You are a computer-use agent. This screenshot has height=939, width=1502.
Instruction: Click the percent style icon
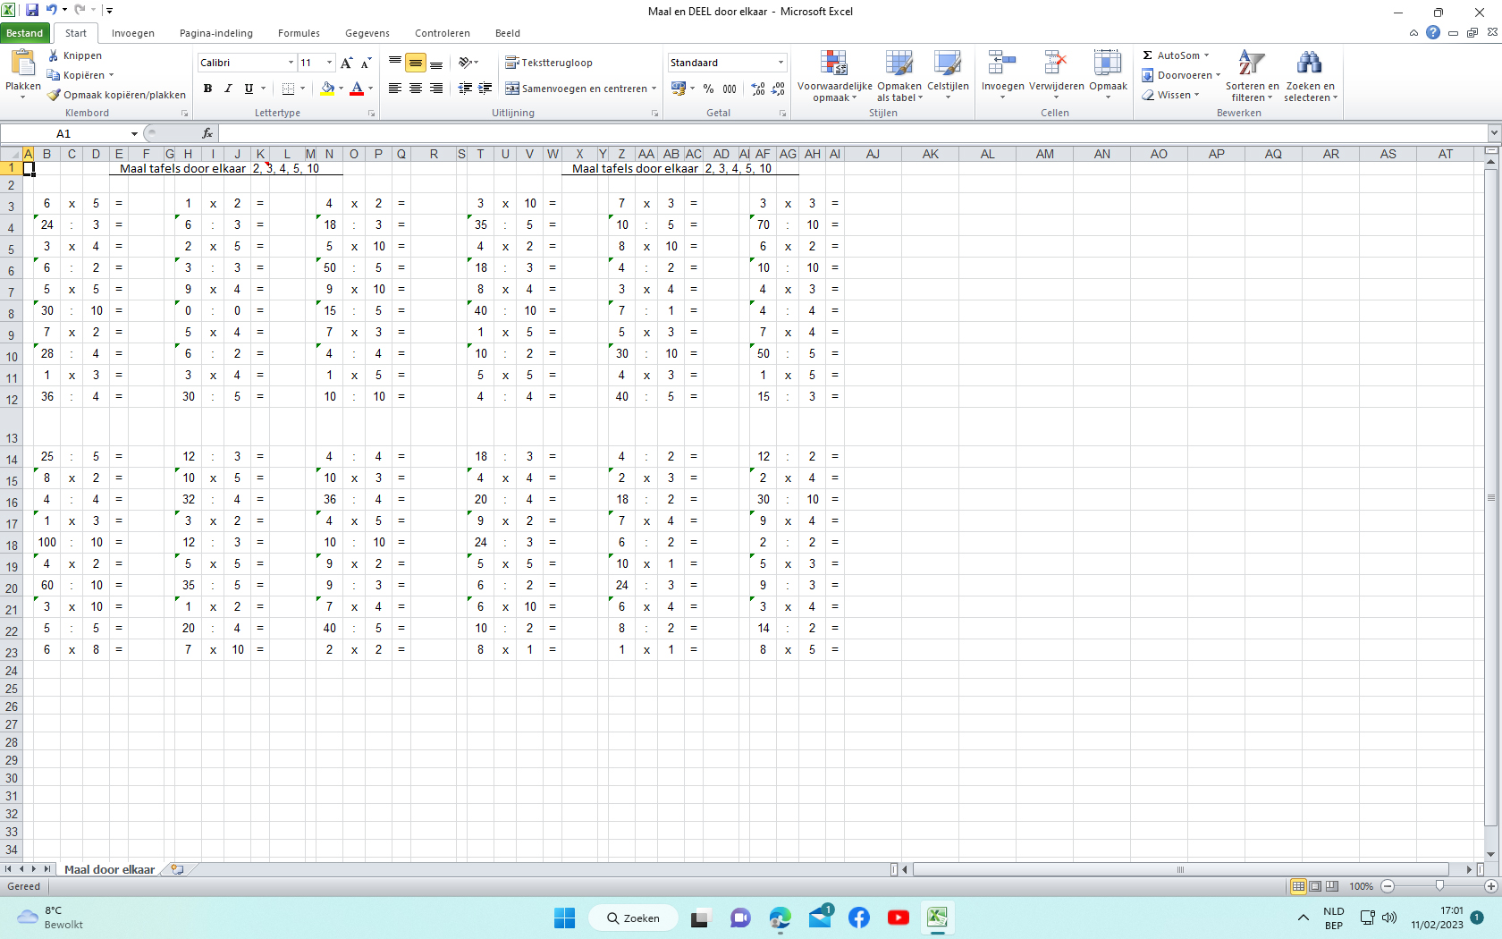[x=708, y=89]
